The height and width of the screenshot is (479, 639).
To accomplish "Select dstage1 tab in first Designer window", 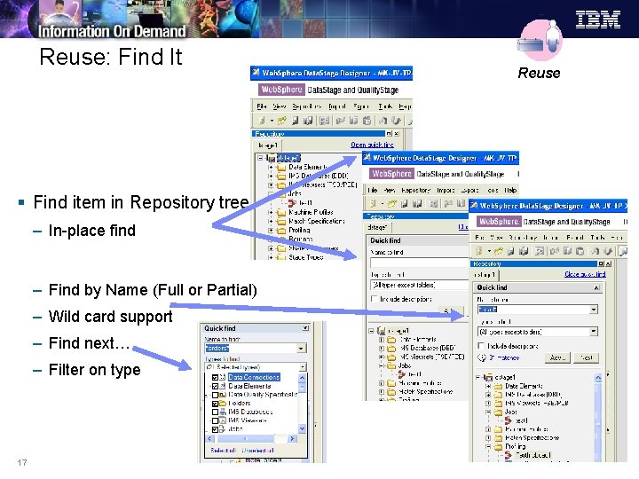I will (268, 145).
